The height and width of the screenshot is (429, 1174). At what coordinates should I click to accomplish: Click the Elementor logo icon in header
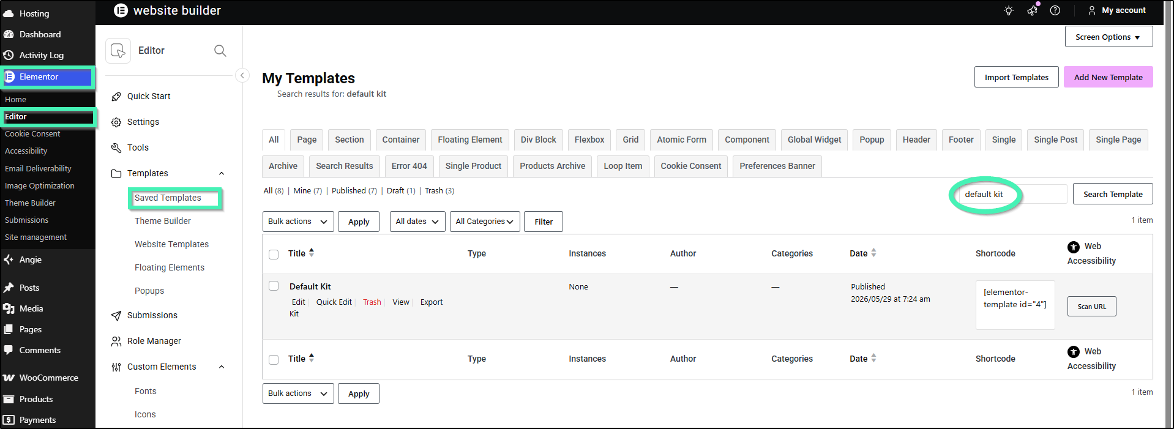(x=121, y=10)
